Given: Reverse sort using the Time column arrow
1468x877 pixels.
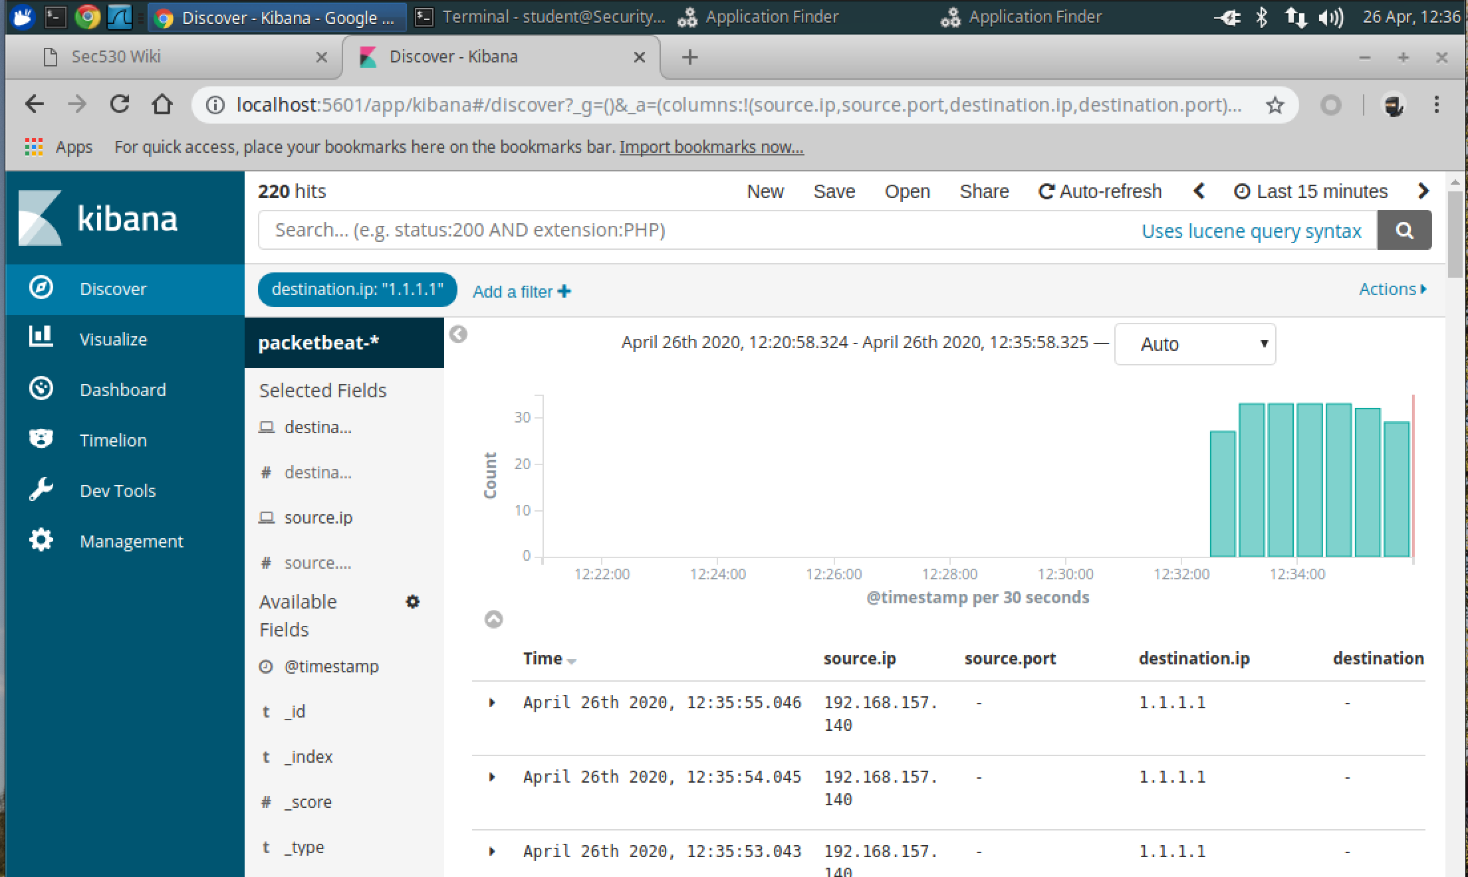Looking at the screenshot, I should point(573,661).
